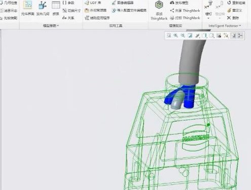251x190 pixels.
Task: Click the Refit view icon
Action: (169, 35)
